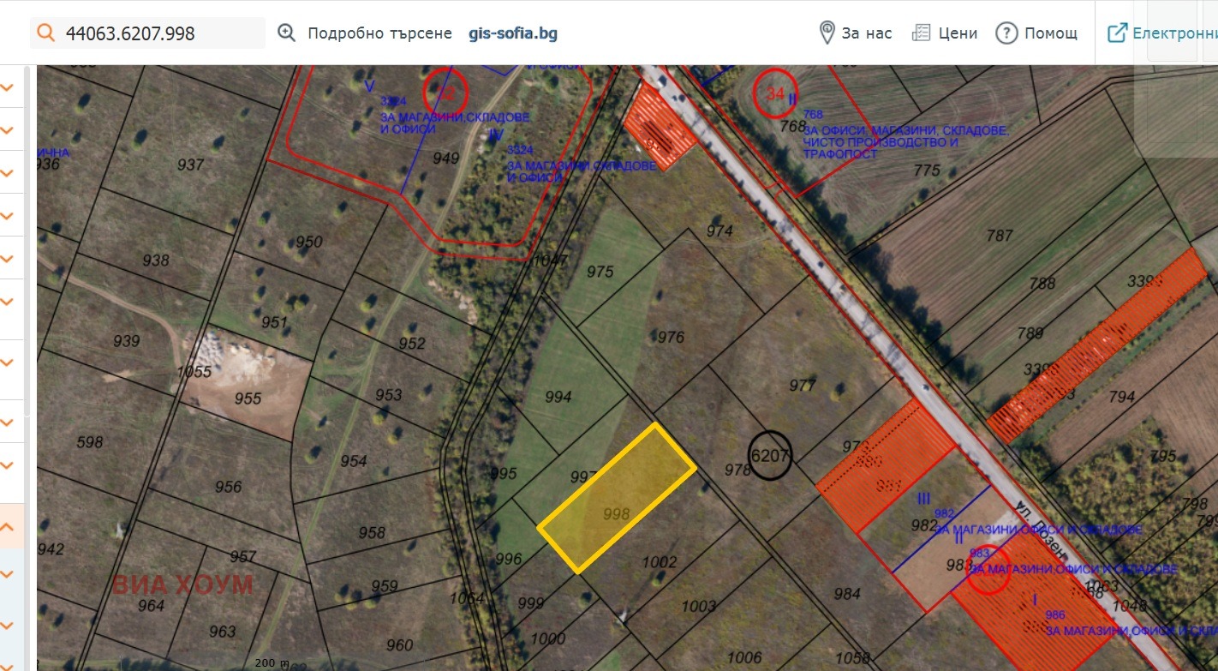
Task: Click the location pin icon next to За нас
Action: (826, 33)
